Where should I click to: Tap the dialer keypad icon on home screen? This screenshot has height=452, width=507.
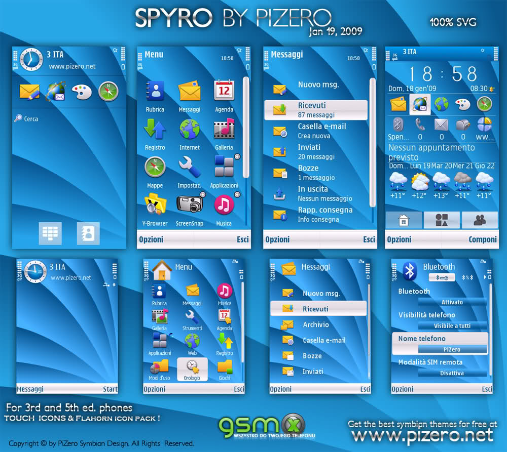(x=50, y=233)
